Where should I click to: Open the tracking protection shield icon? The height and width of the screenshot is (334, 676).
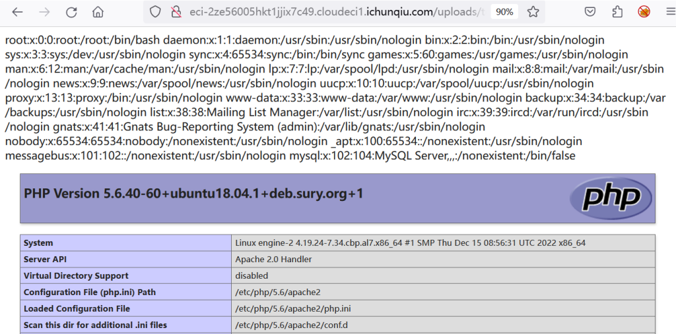pos(155,12)
